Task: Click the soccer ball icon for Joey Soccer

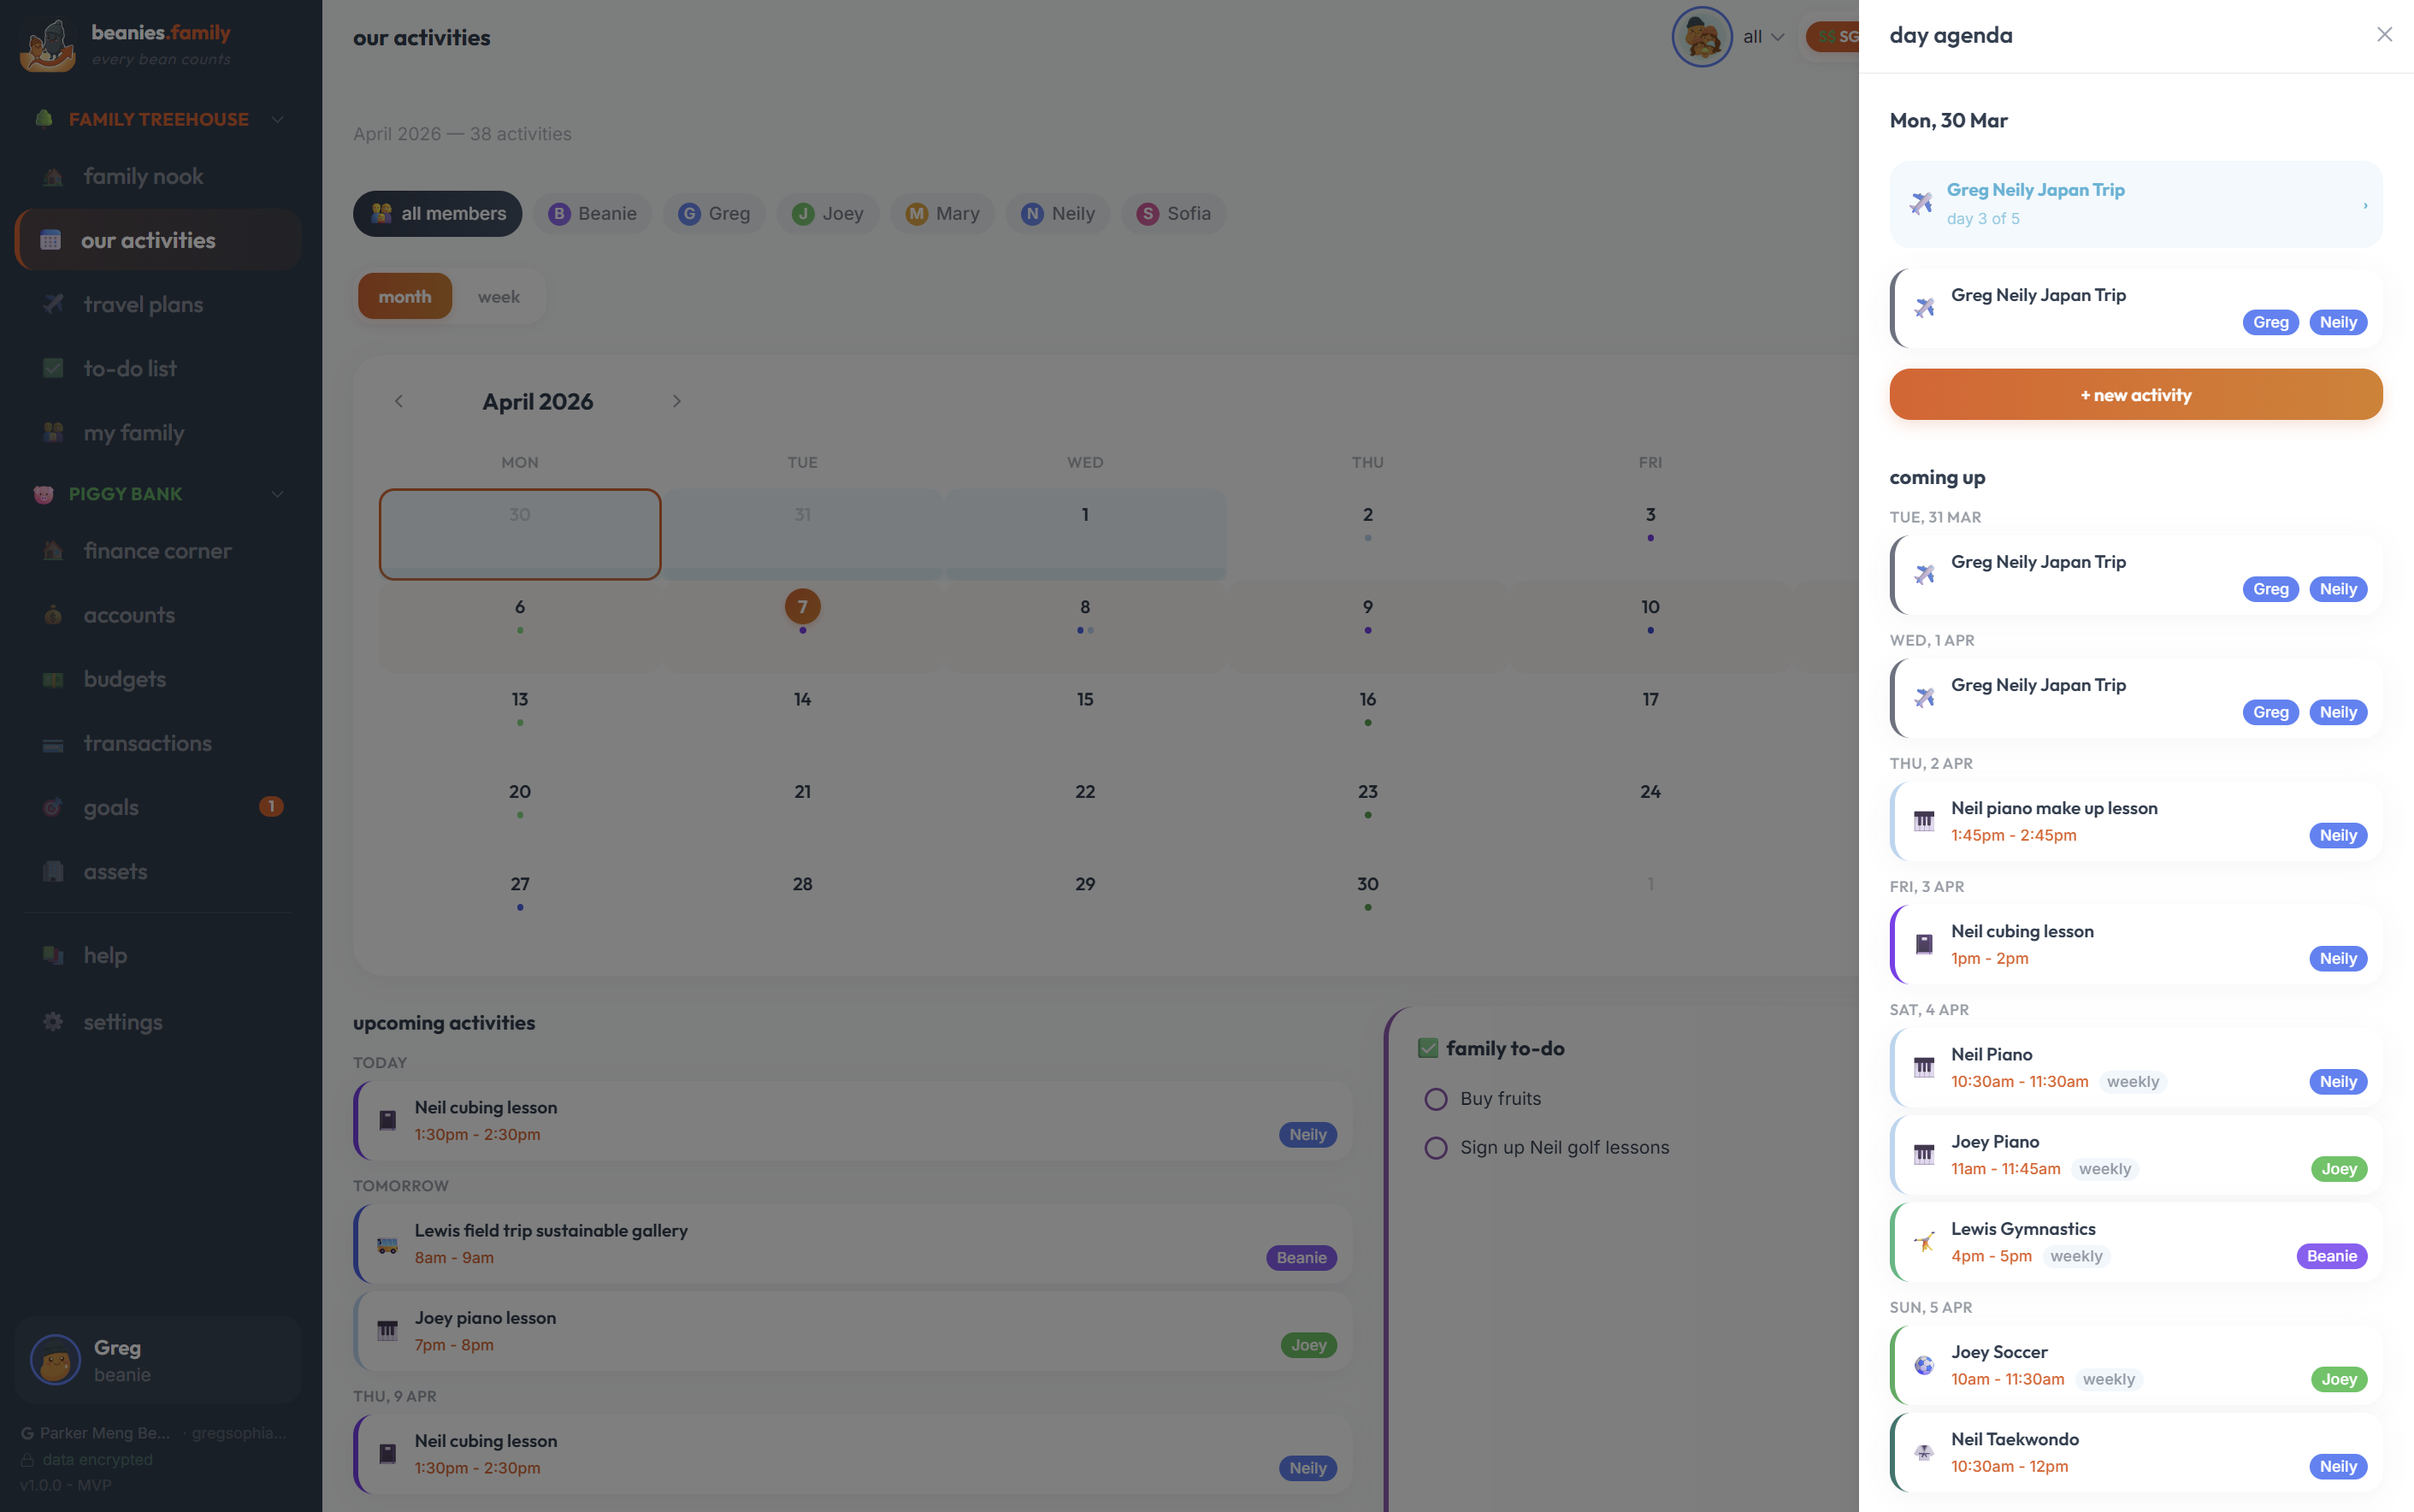Action: click(1923, 1365)
